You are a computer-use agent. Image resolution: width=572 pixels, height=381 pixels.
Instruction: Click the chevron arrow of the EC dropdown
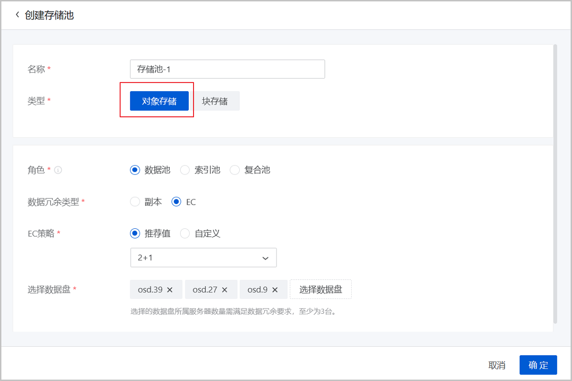click(x=266, y=258)
